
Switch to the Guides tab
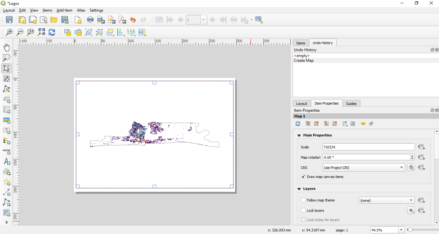pos(351,103)
